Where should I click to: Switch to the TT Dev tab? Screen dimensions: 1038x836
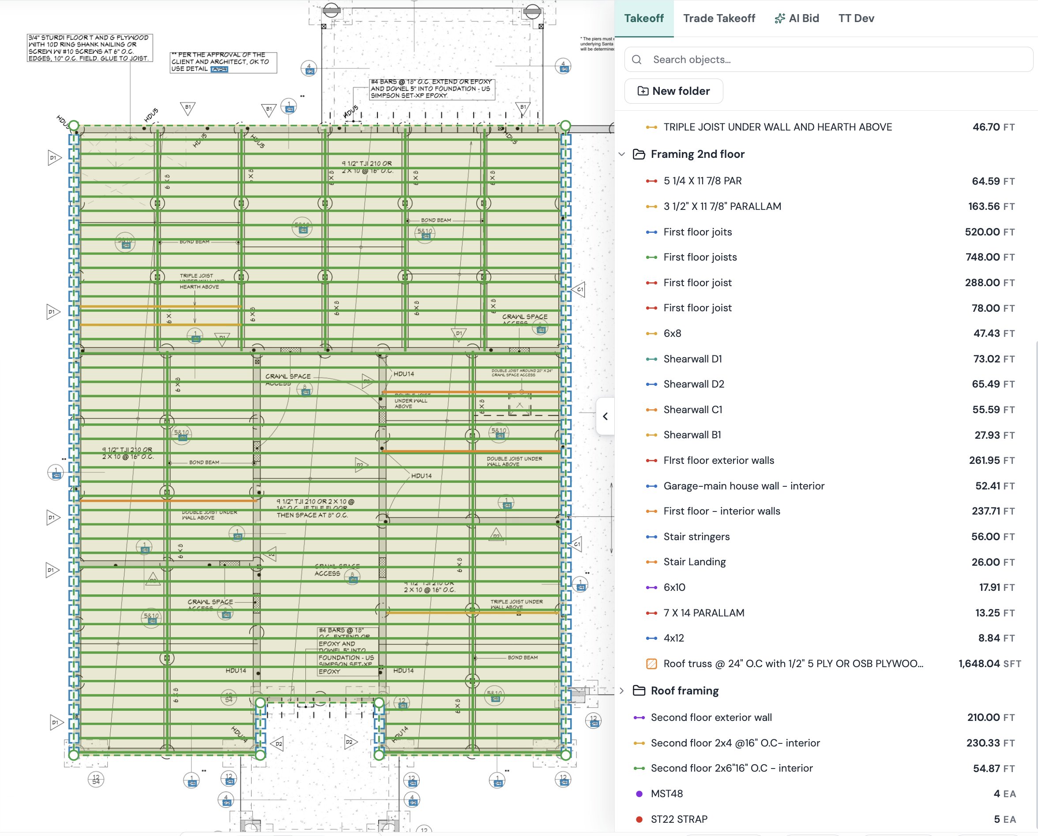pyautogui.click(x=856, y=19)
